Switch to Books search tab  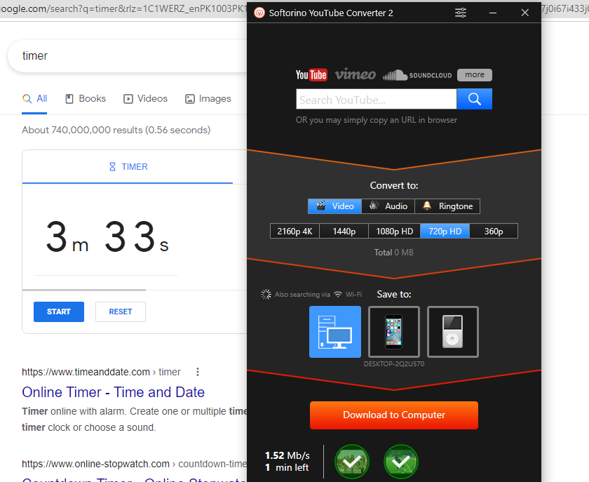86,98
